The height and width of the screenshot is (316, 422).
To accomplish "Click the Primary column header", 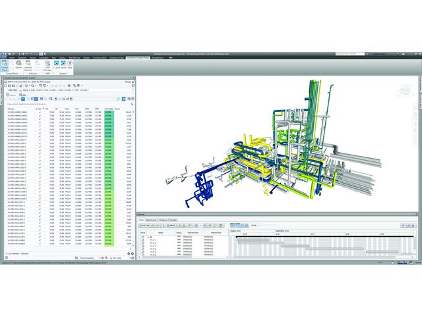I will coord(12,109).
